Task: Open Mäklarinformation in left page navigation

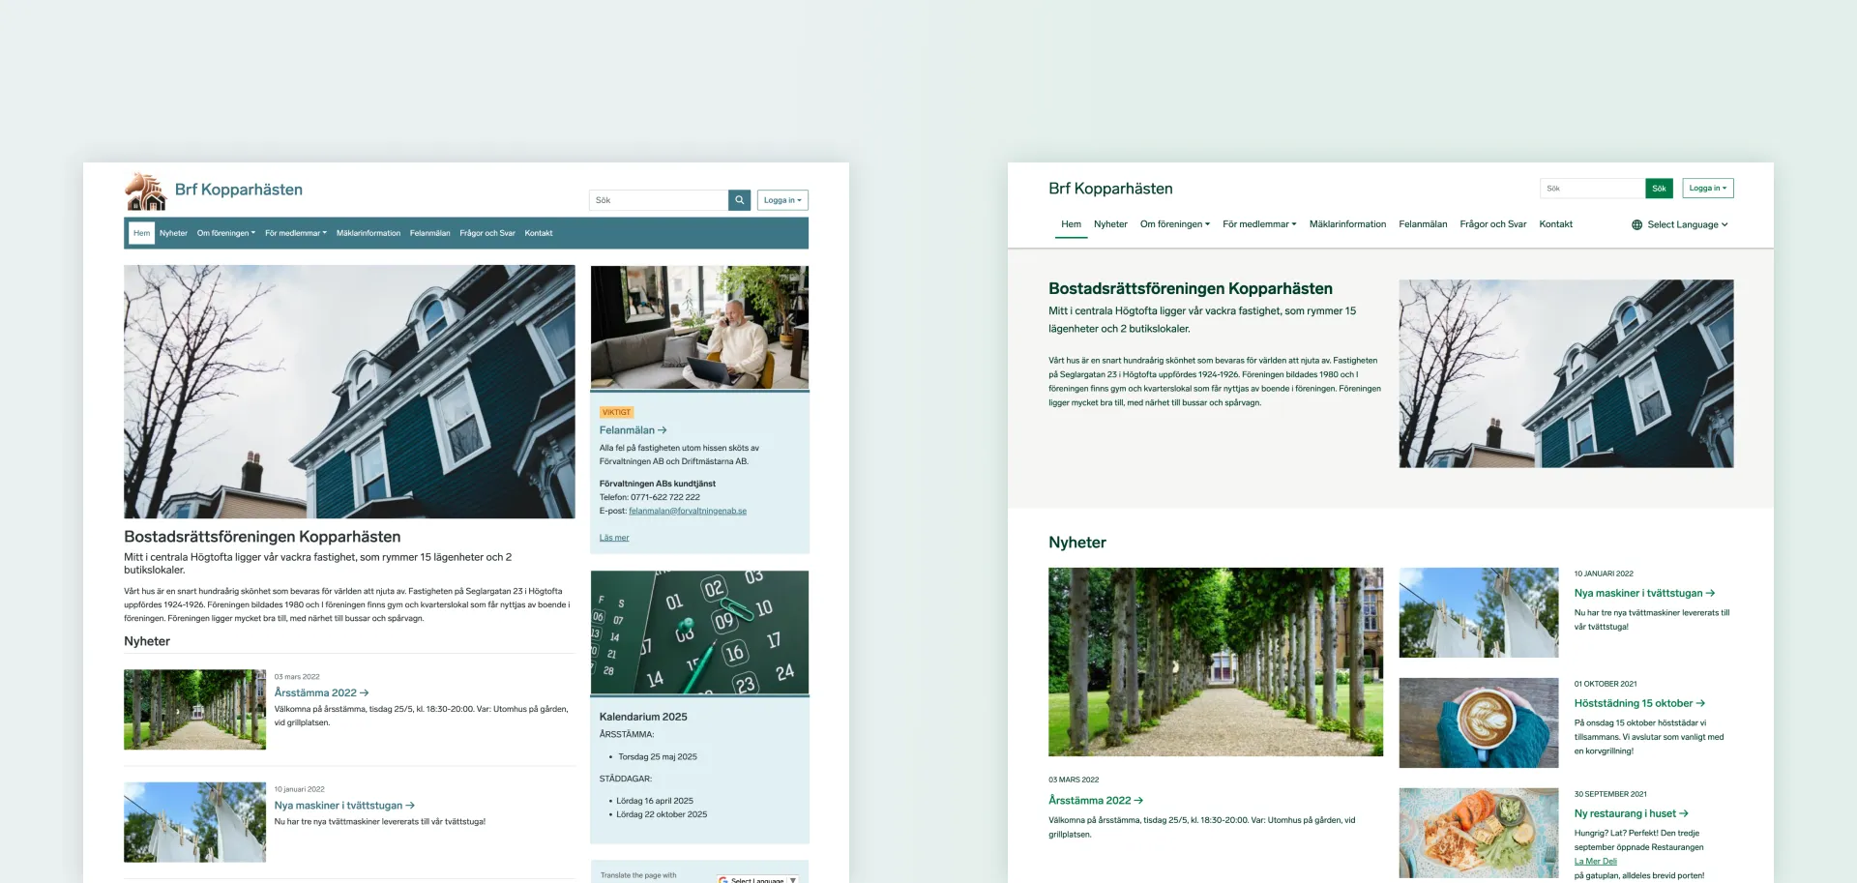Action: (368, 233)
